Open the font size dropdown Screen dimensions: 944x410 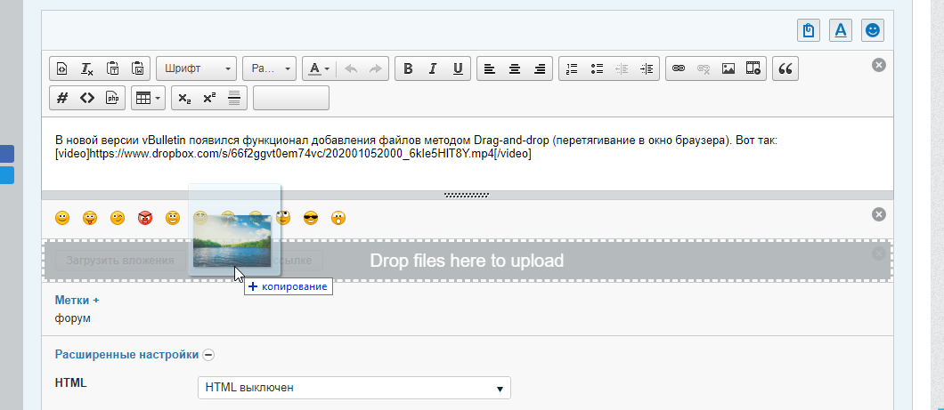[270, 68]
